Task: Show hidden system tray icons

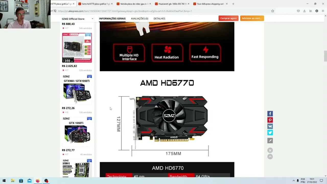Action: tap(294, 181)
